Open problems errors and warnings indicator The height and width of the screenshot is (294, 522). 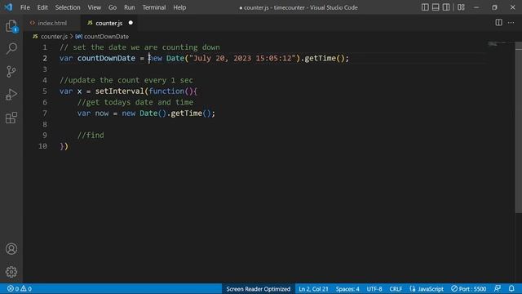coord(20,288)
